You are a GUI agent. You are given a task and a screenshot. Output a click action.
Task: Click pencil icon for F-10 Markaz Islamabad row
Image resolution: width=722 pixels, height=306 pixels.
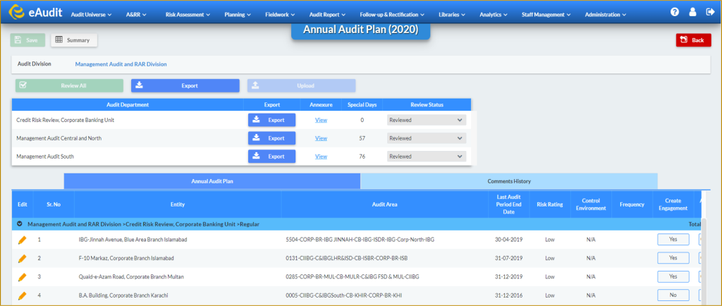pos(22,259)
